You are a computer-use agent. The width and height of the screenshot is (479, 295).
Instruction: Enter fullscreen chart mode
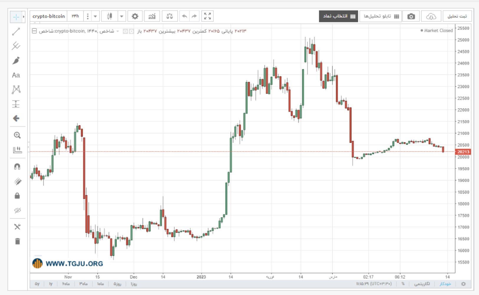[207, 16]
